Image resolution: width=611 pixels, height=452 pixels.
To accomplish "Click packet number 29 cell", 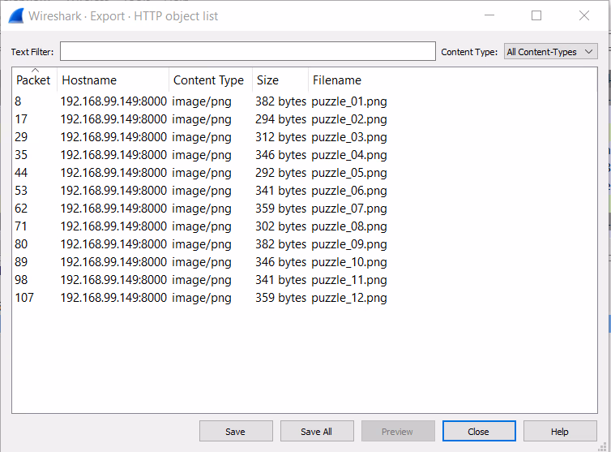I will (x=21, y=137).
